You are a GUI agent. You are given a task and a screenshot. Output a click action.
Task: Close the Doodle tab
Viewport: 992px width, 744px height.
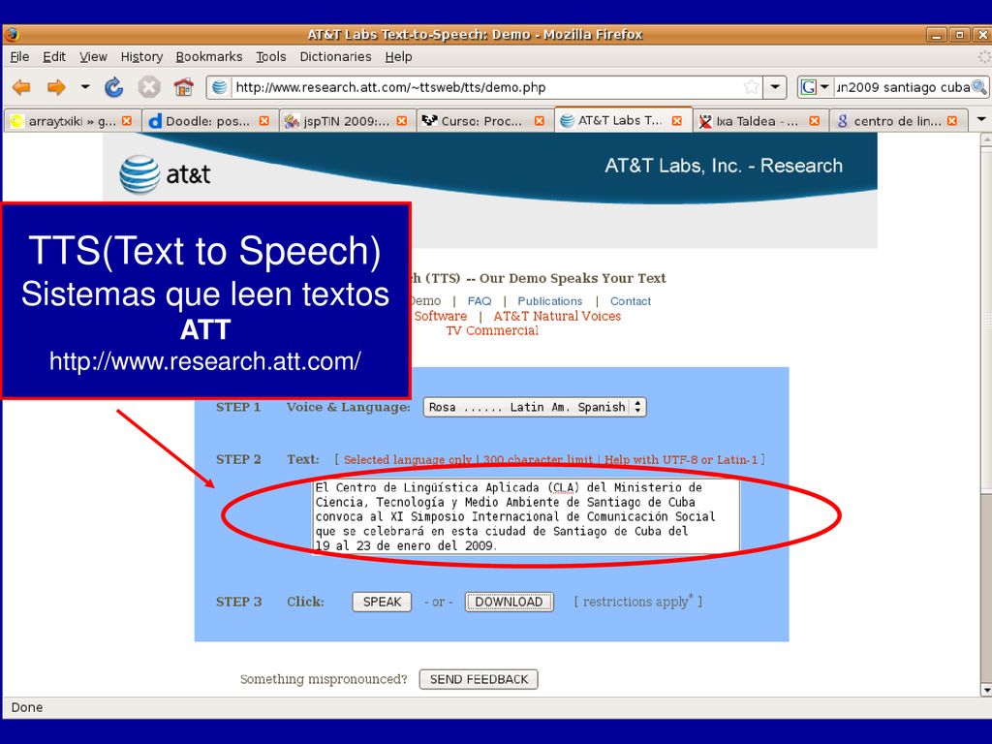click(264, 120)
